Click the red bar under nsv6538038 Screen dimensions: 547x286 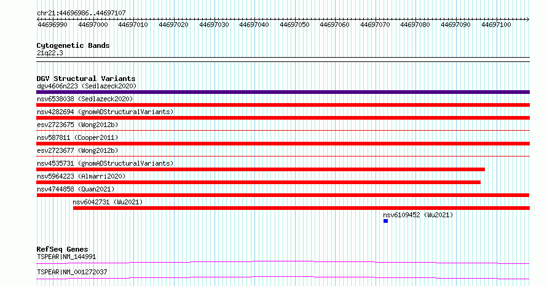pos(283,105)
